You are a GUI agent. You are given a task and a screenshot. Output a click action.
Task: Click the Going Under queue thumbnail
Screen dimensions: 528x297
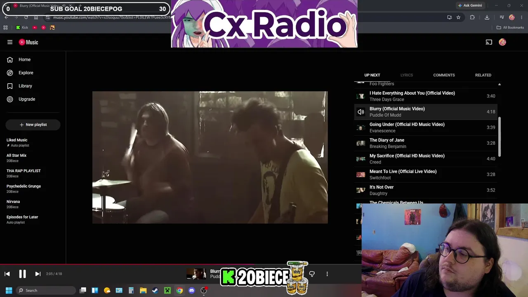tap(361, 127)
